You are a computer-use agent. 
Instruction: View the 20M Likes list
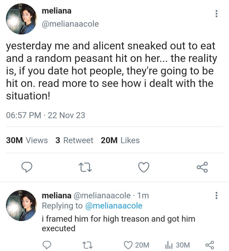coord(120,140)
